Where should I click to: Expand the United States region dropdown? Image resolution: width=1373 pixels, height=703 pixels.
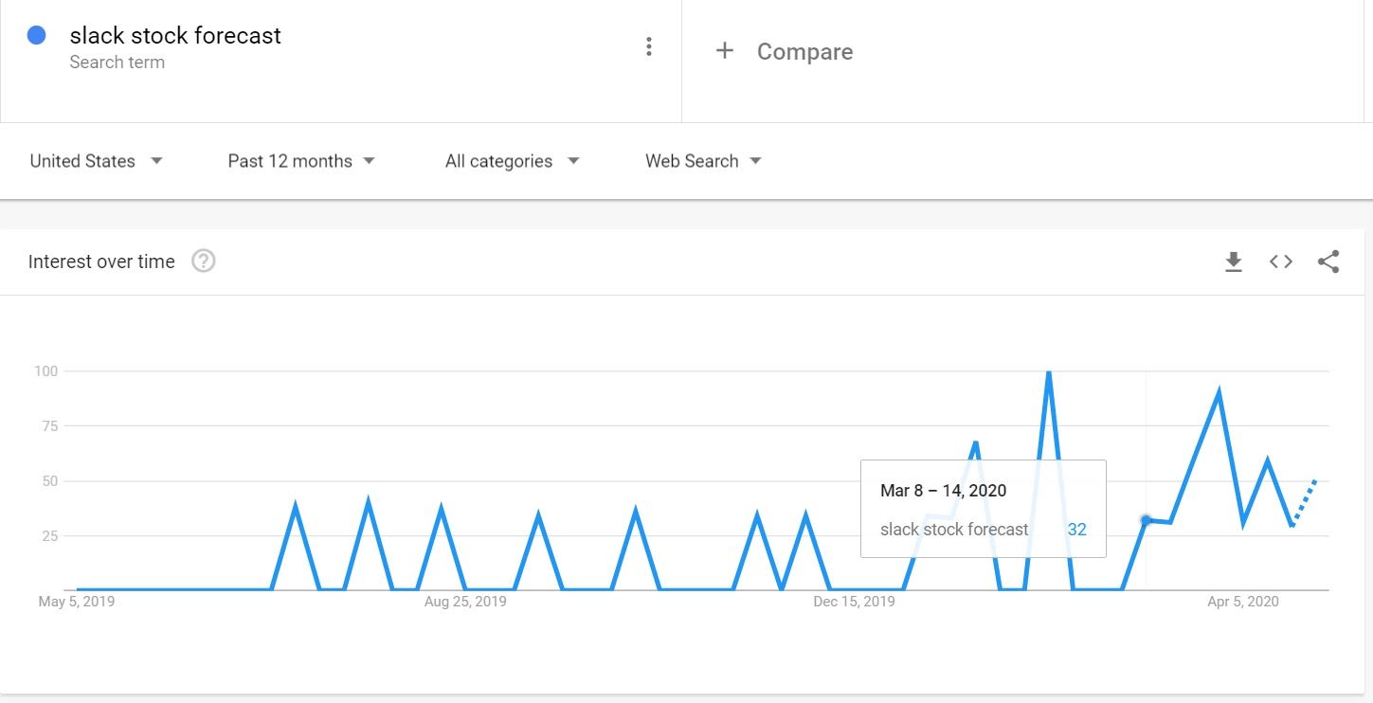click(96, 161)
